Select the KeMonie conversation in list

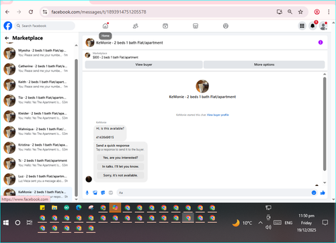(38, 194)
